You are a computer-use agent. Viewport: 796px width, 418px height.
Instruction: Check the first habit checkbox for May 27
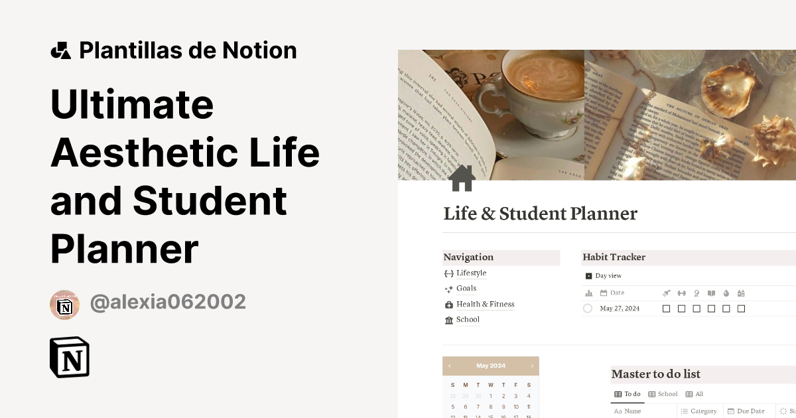pyautogui.click(x=667, y=308)
